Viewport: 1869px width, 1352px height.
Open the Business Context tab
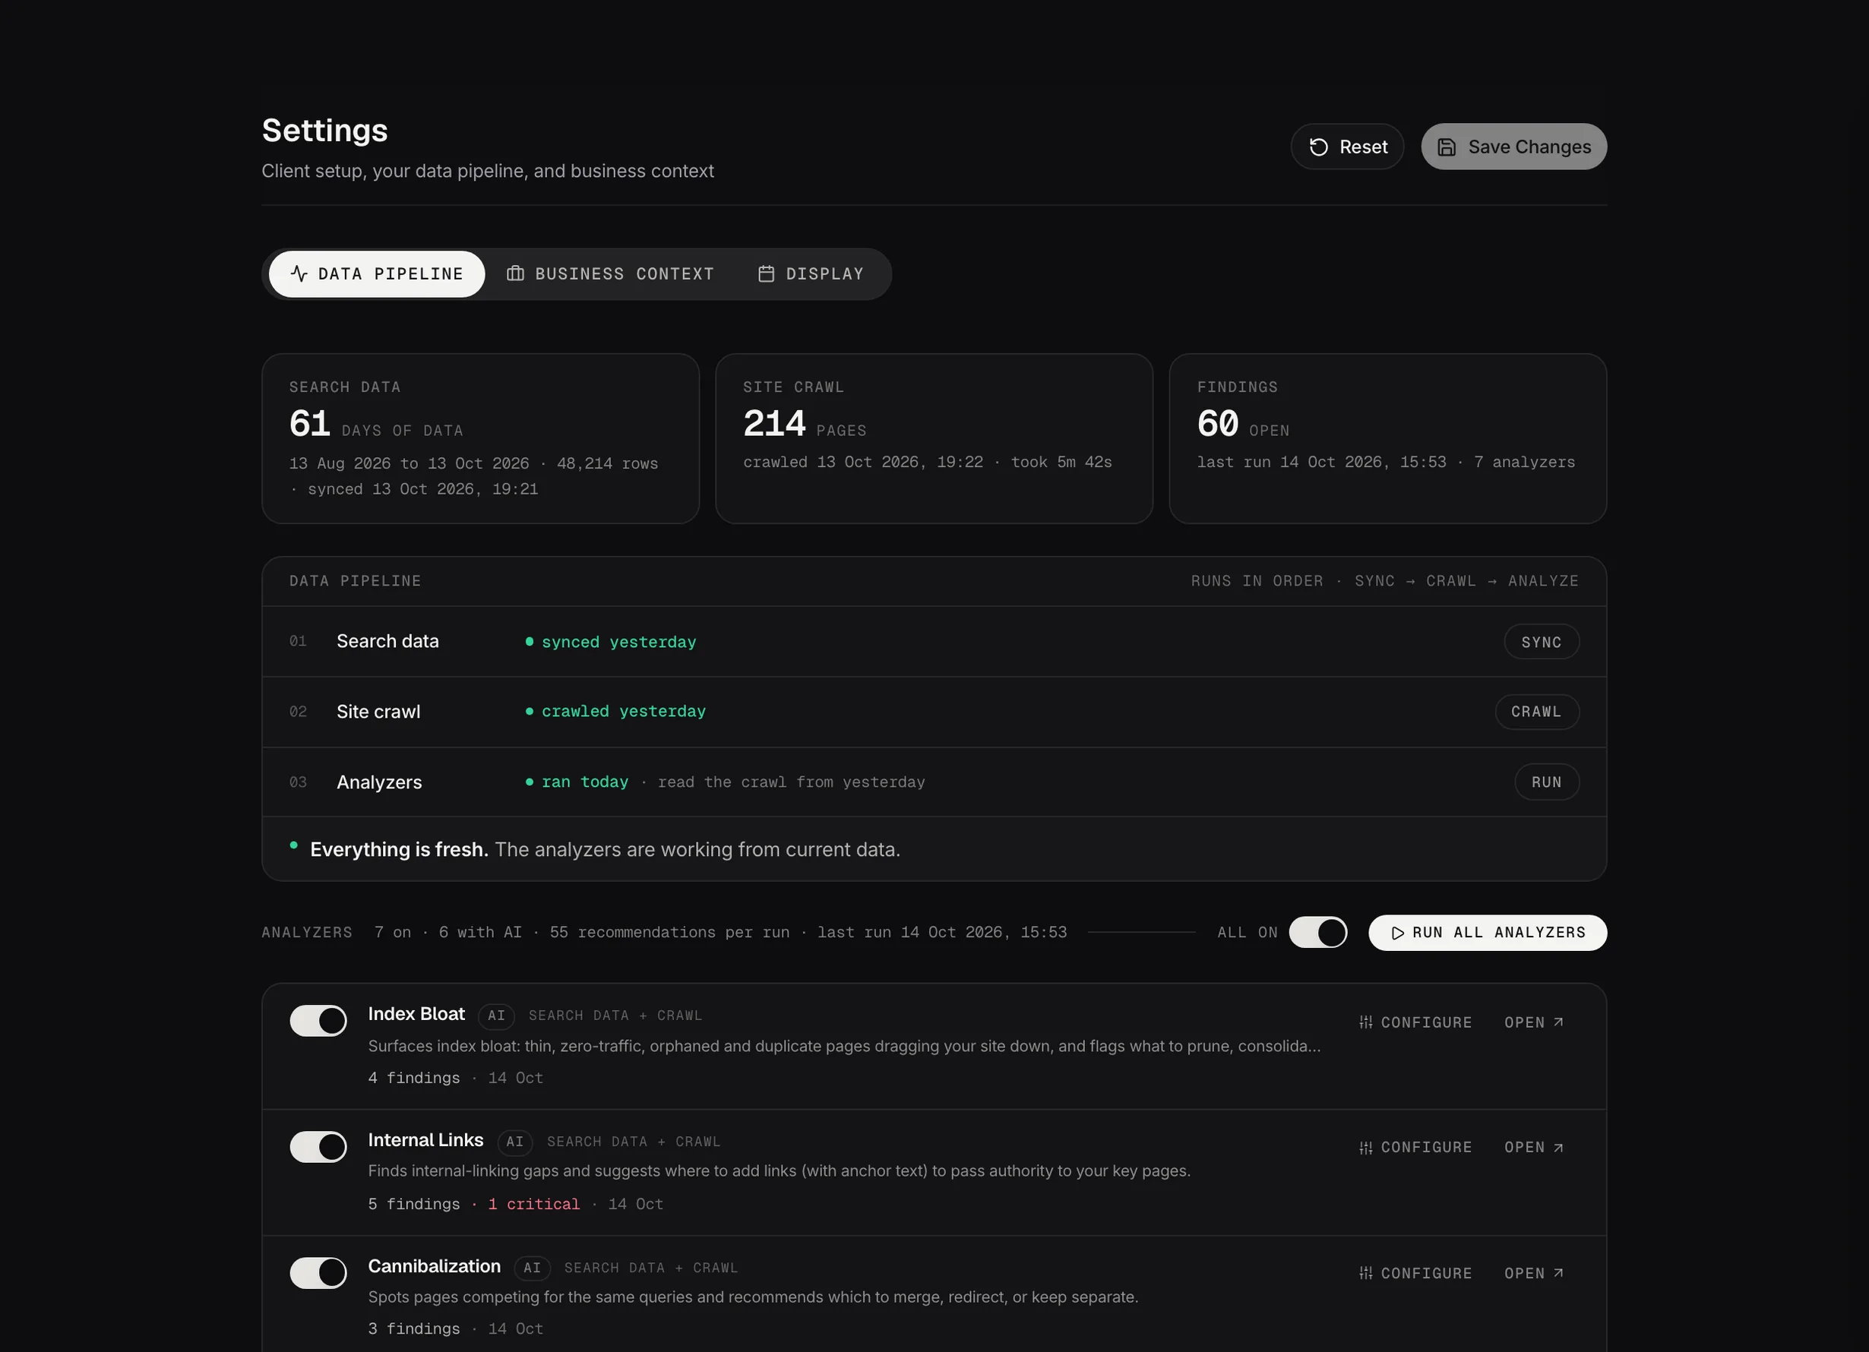610,273
